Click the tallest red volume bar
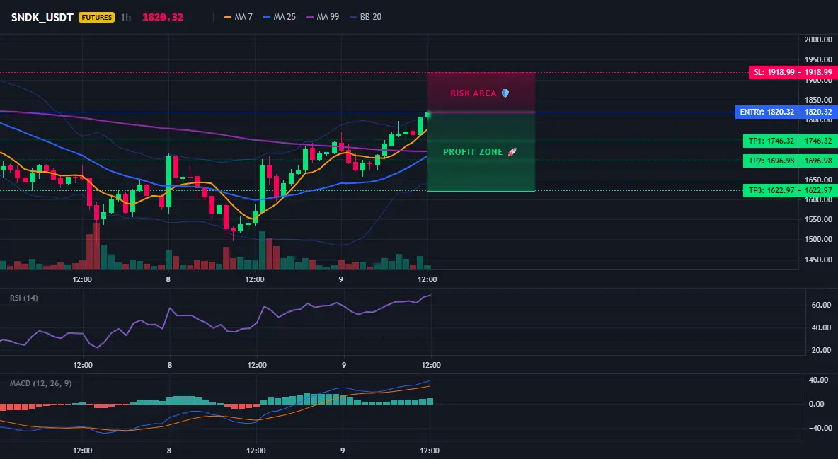Image resolution: width=838 pixels, height=459 pixels. 96,246
